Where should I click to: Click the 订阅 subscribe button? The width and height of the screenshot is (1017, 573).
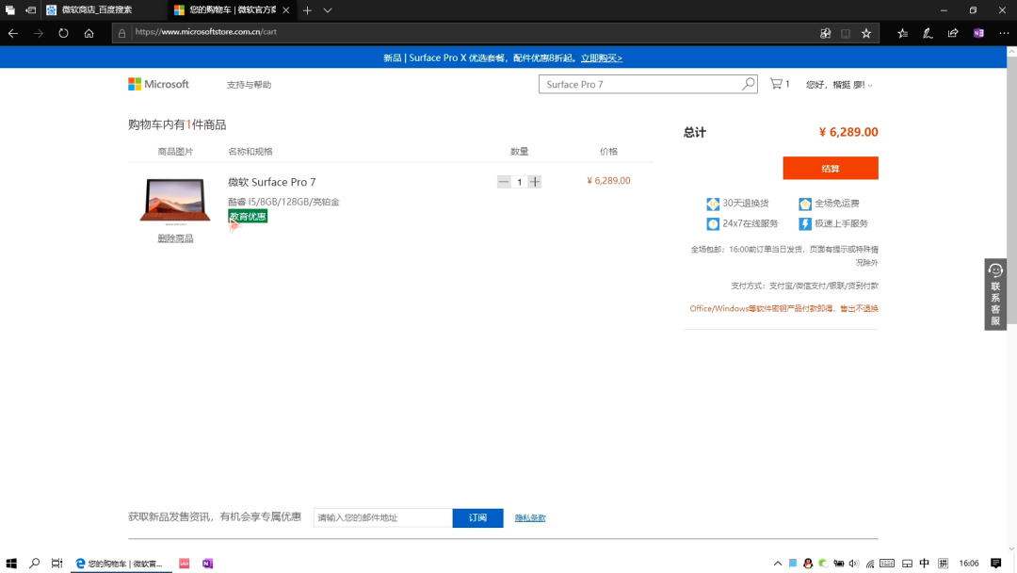click(477, 517)
